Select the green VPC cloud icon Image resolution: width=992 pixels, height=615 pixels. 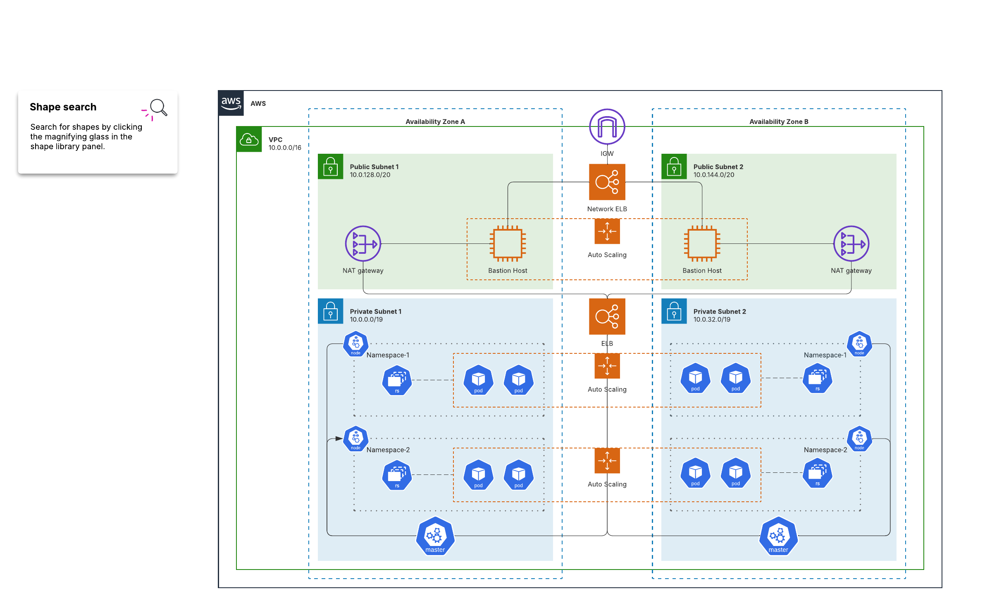249,140
